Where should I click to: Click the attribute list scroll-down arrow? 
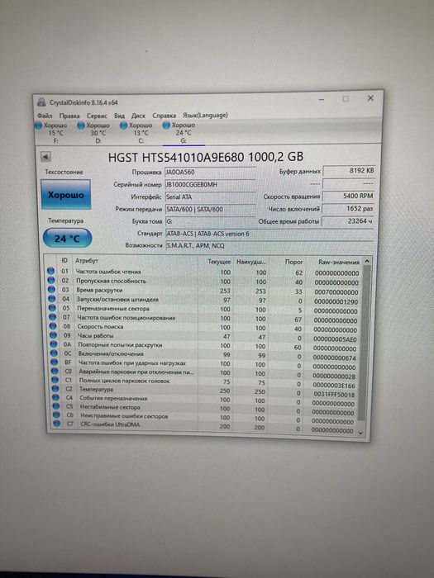pos(361,433)
